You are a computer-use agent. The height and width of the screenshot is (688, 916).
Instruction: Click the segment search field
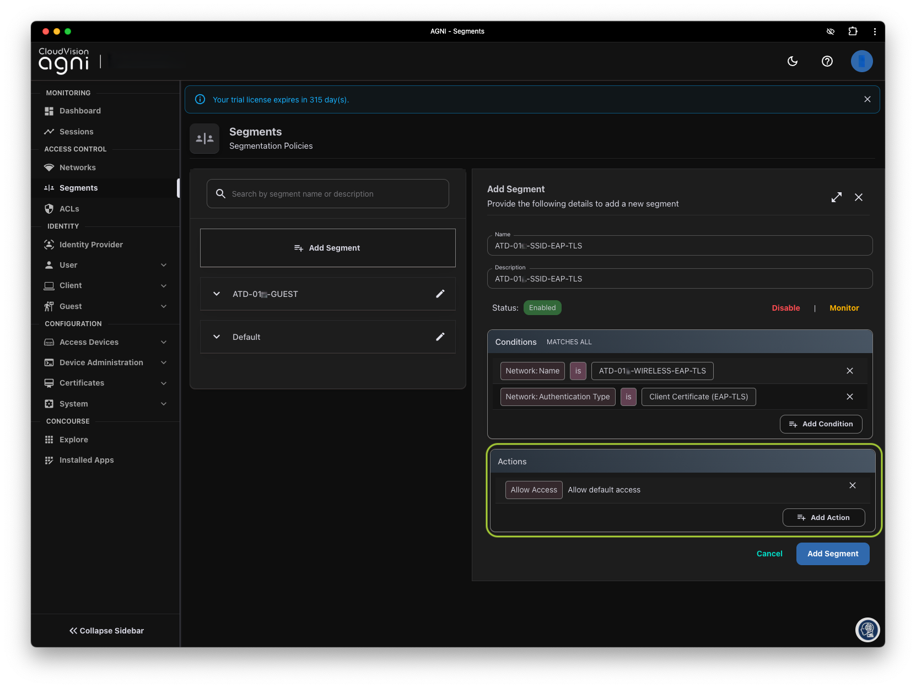328,194
